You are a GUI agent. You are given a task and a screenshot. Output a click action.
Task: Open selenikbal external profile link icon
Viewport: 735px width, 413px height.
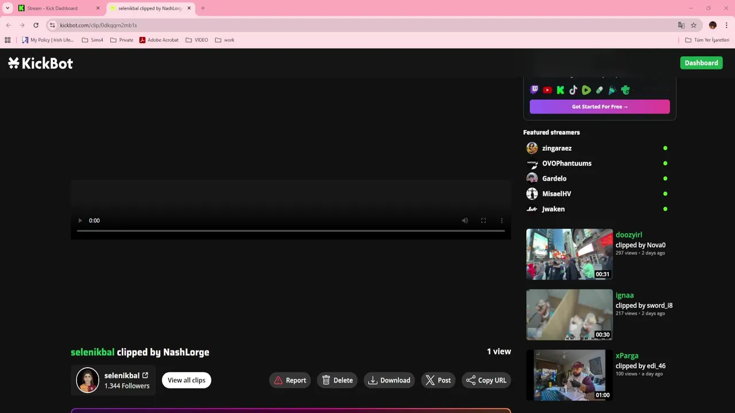pyautogui.click(x=145, y=375)
